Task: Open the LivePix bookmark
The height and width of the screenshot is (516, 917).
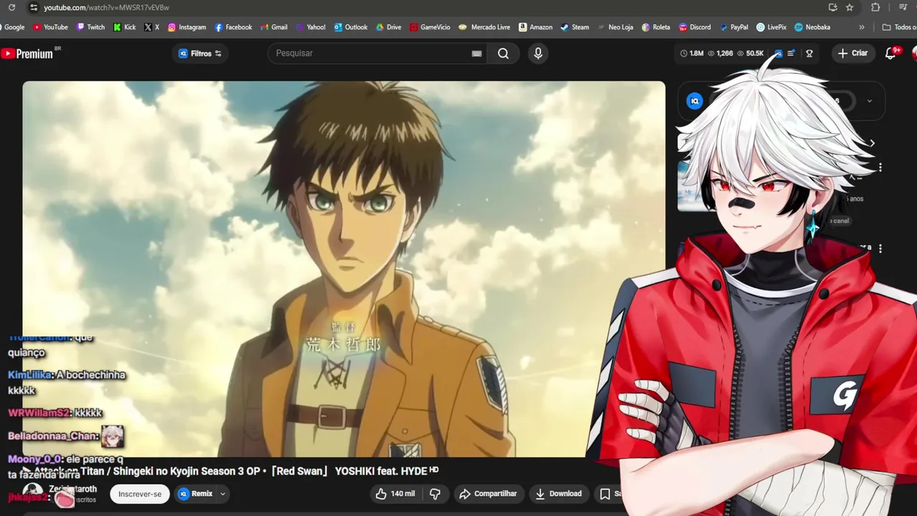Action: coord(771,27)
